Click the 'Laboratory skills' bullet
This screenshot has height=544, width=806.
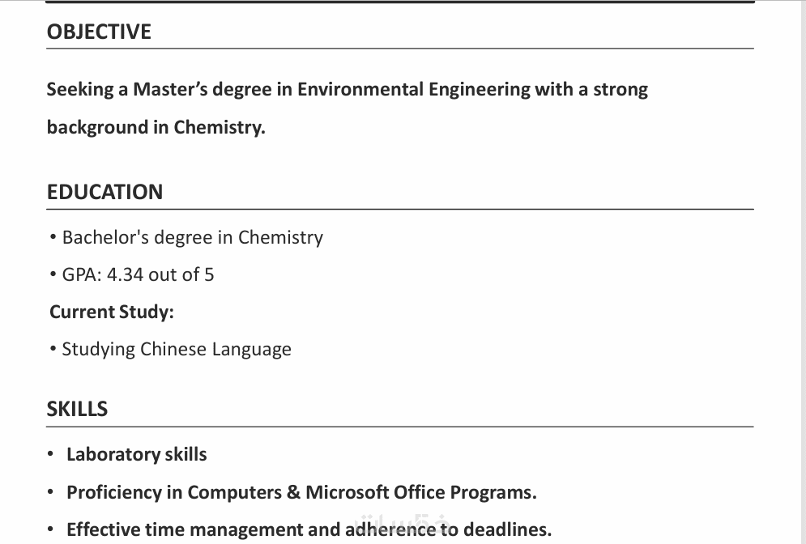pyautogui.click(x=136, y=454)
